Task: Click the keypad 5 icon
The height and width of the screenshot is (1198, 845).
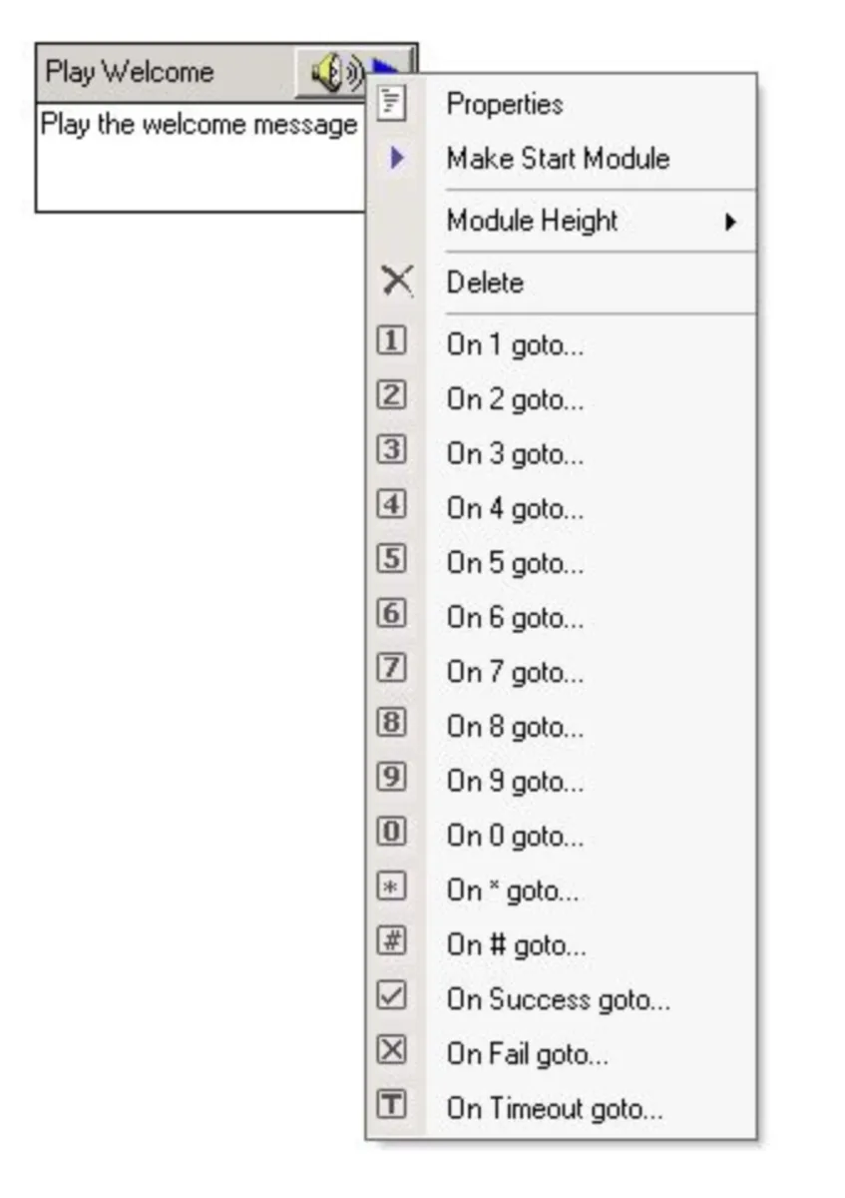Action: [392, 559]
